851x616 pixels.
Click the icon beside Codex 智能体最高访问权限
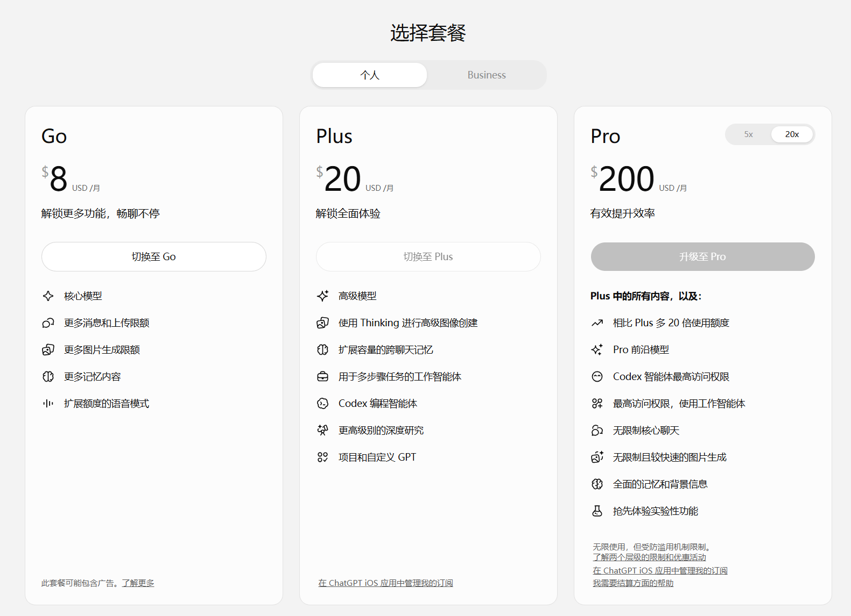tap(597, 377)
